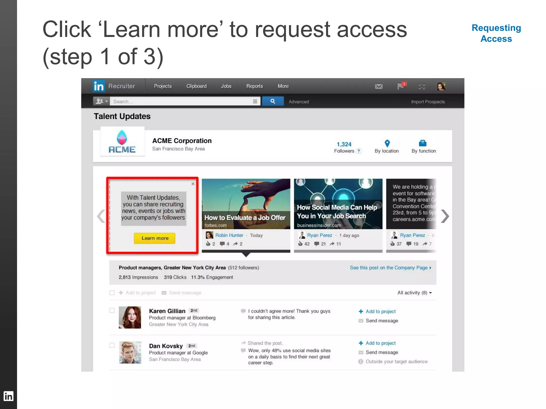Open the task checklist icon

point(422,86)
